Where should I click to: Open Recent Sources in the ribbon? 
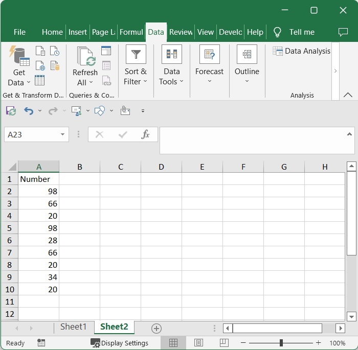point(55,51)
